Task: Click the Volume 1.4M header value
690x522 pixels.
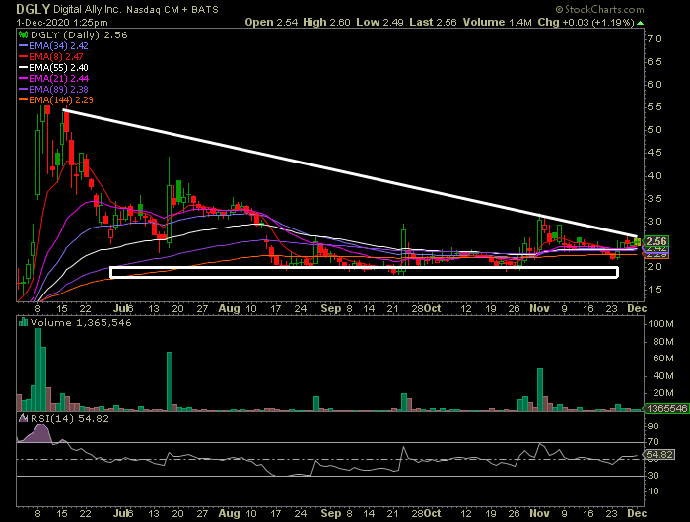Action: tap(498, 22)
